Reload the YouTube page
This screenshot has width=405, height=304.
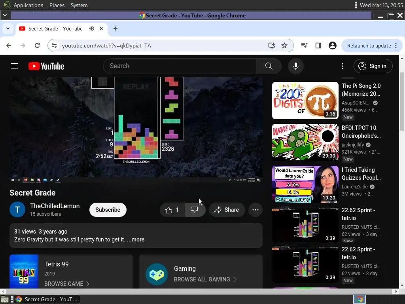tap(37, 46)
